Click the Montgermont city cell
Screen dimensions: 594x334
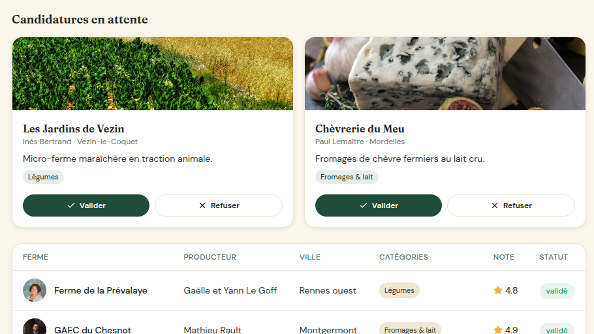pyautogui.click(x=328, y=330)
